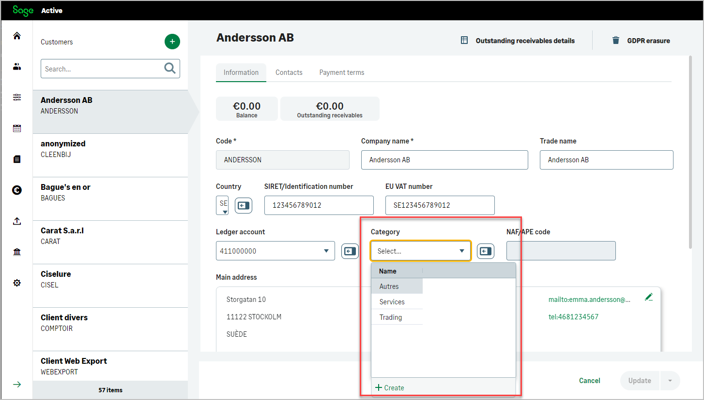Click the Cancel button
704x400 pixels.
tap(589, 381)
